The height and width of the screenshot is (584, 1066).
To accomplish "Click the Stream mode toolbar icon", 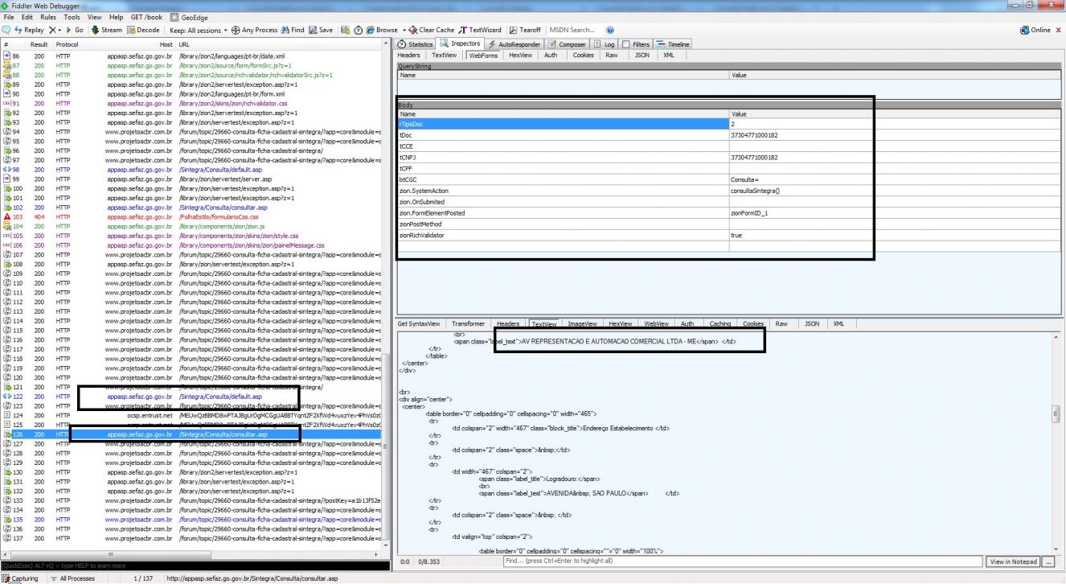I will click(x=94, y=30).
